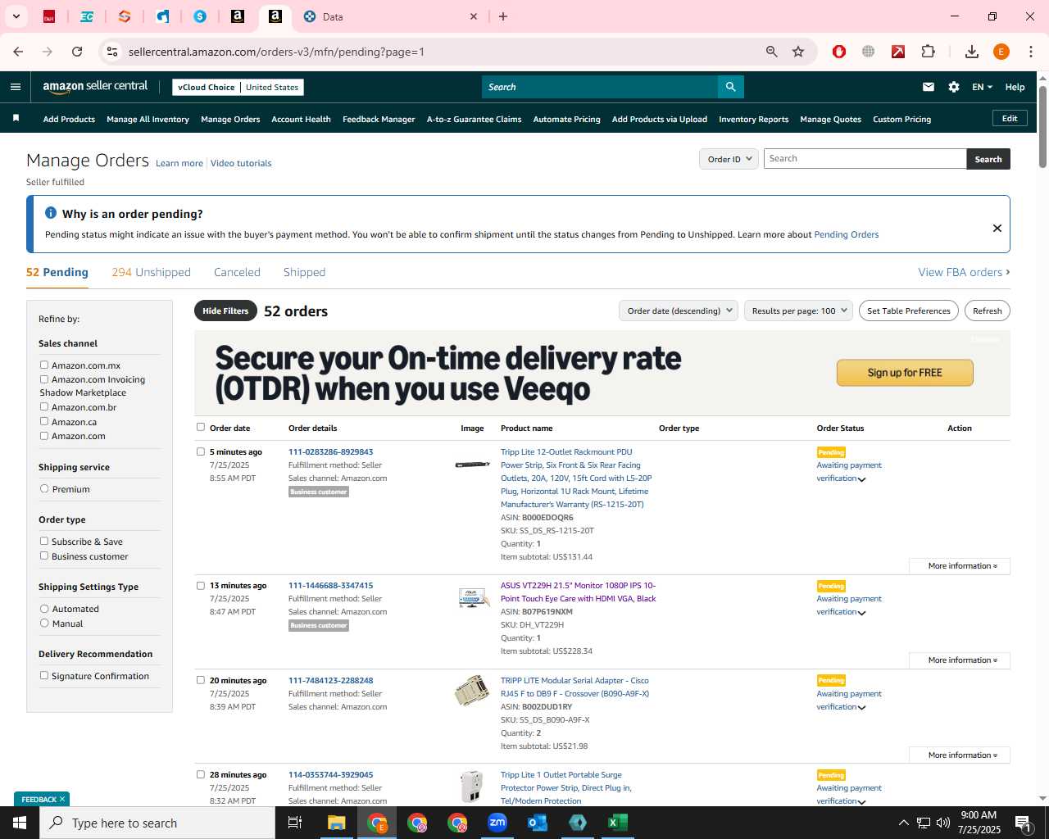The width and height of the screenshot is (1049, 839).
Task: Switch to the Shipped tab
Action: [304, 272]
